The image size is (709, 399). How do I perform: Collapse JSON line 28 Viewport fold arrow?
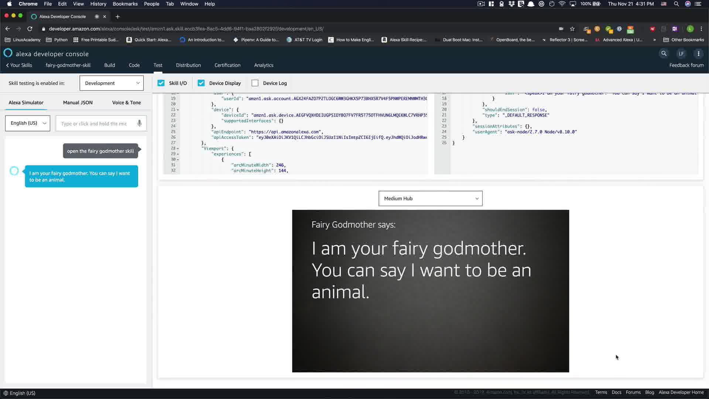[178, 149]
